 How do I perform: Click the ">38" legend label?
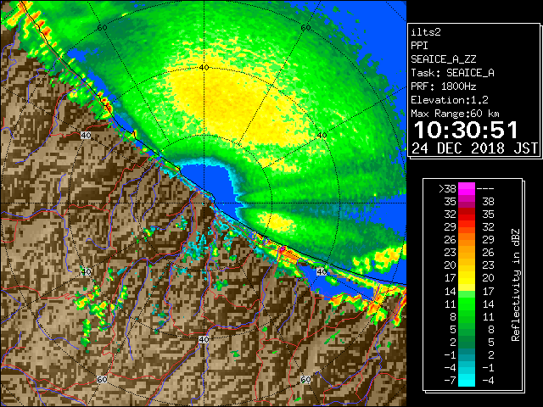tap(447, 189)
